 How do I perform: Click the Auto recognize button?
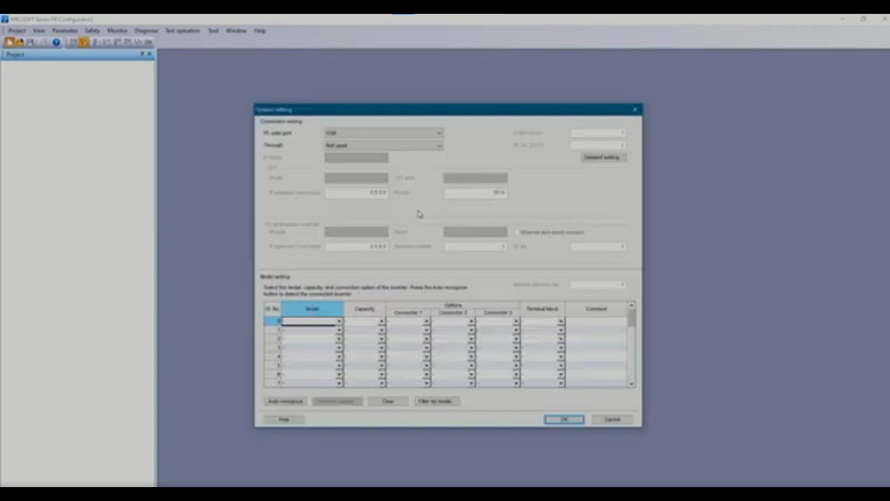[x=285, y=401]
